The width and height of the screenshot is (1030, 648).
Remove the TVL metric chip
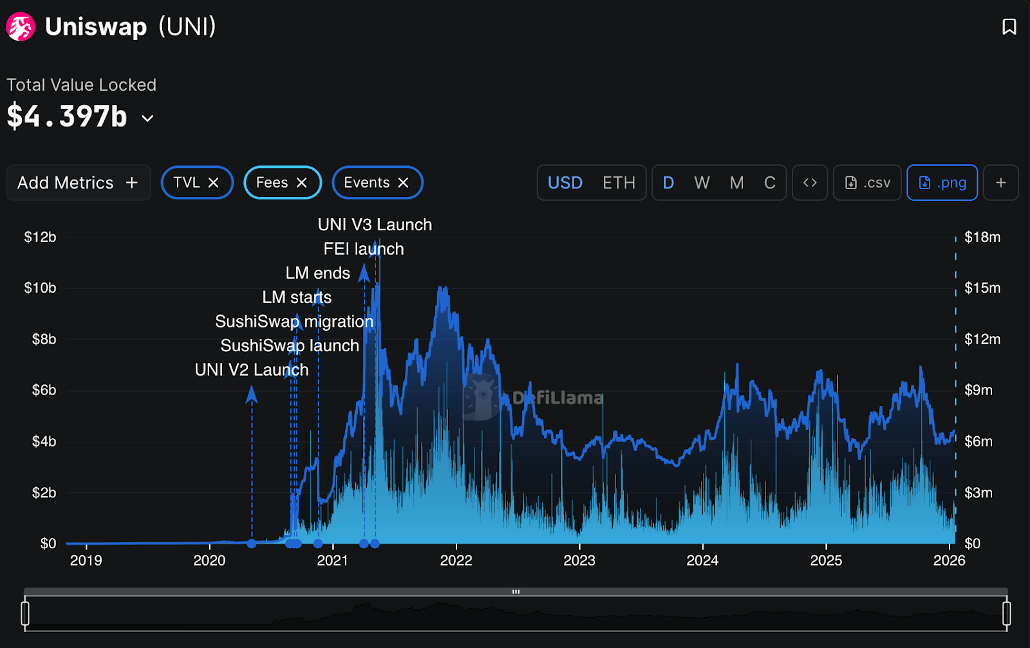214,183
